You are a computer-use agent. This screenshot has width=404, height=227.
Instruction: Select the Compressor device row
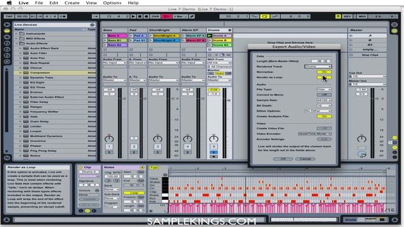point(55,73)
